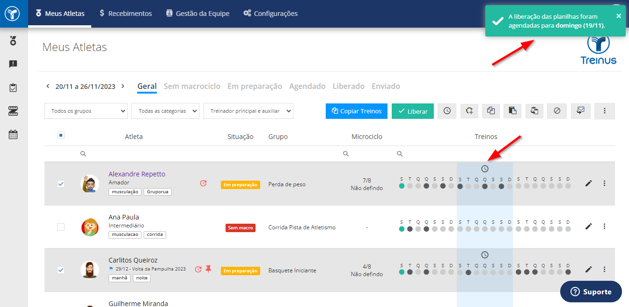
Task: Click the renewal cycle icon for Alexandre Repetto
Action: click(x=203, y=183)
